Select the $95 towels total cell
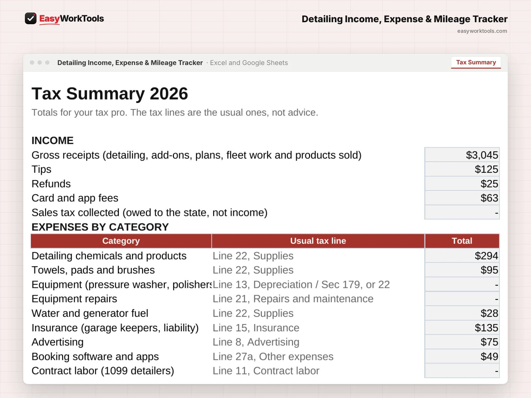The image size is (531, 398). tap(462, 270)
